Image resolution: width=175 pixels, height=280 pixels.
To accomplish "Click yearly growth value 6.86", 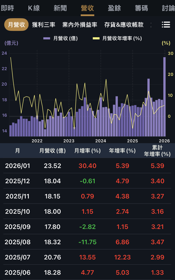I will tap(122, 242).
